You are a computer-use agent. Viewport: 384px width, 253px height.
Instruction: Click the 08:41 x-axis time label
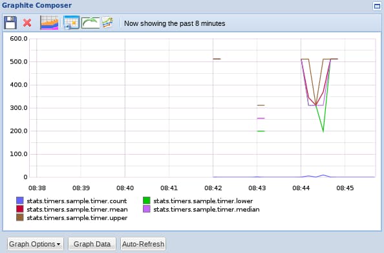pos(169,188)
